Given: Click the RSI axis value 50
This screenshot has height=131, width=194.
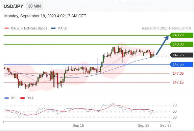Looking at the screenshot, I should pos(175,111).
